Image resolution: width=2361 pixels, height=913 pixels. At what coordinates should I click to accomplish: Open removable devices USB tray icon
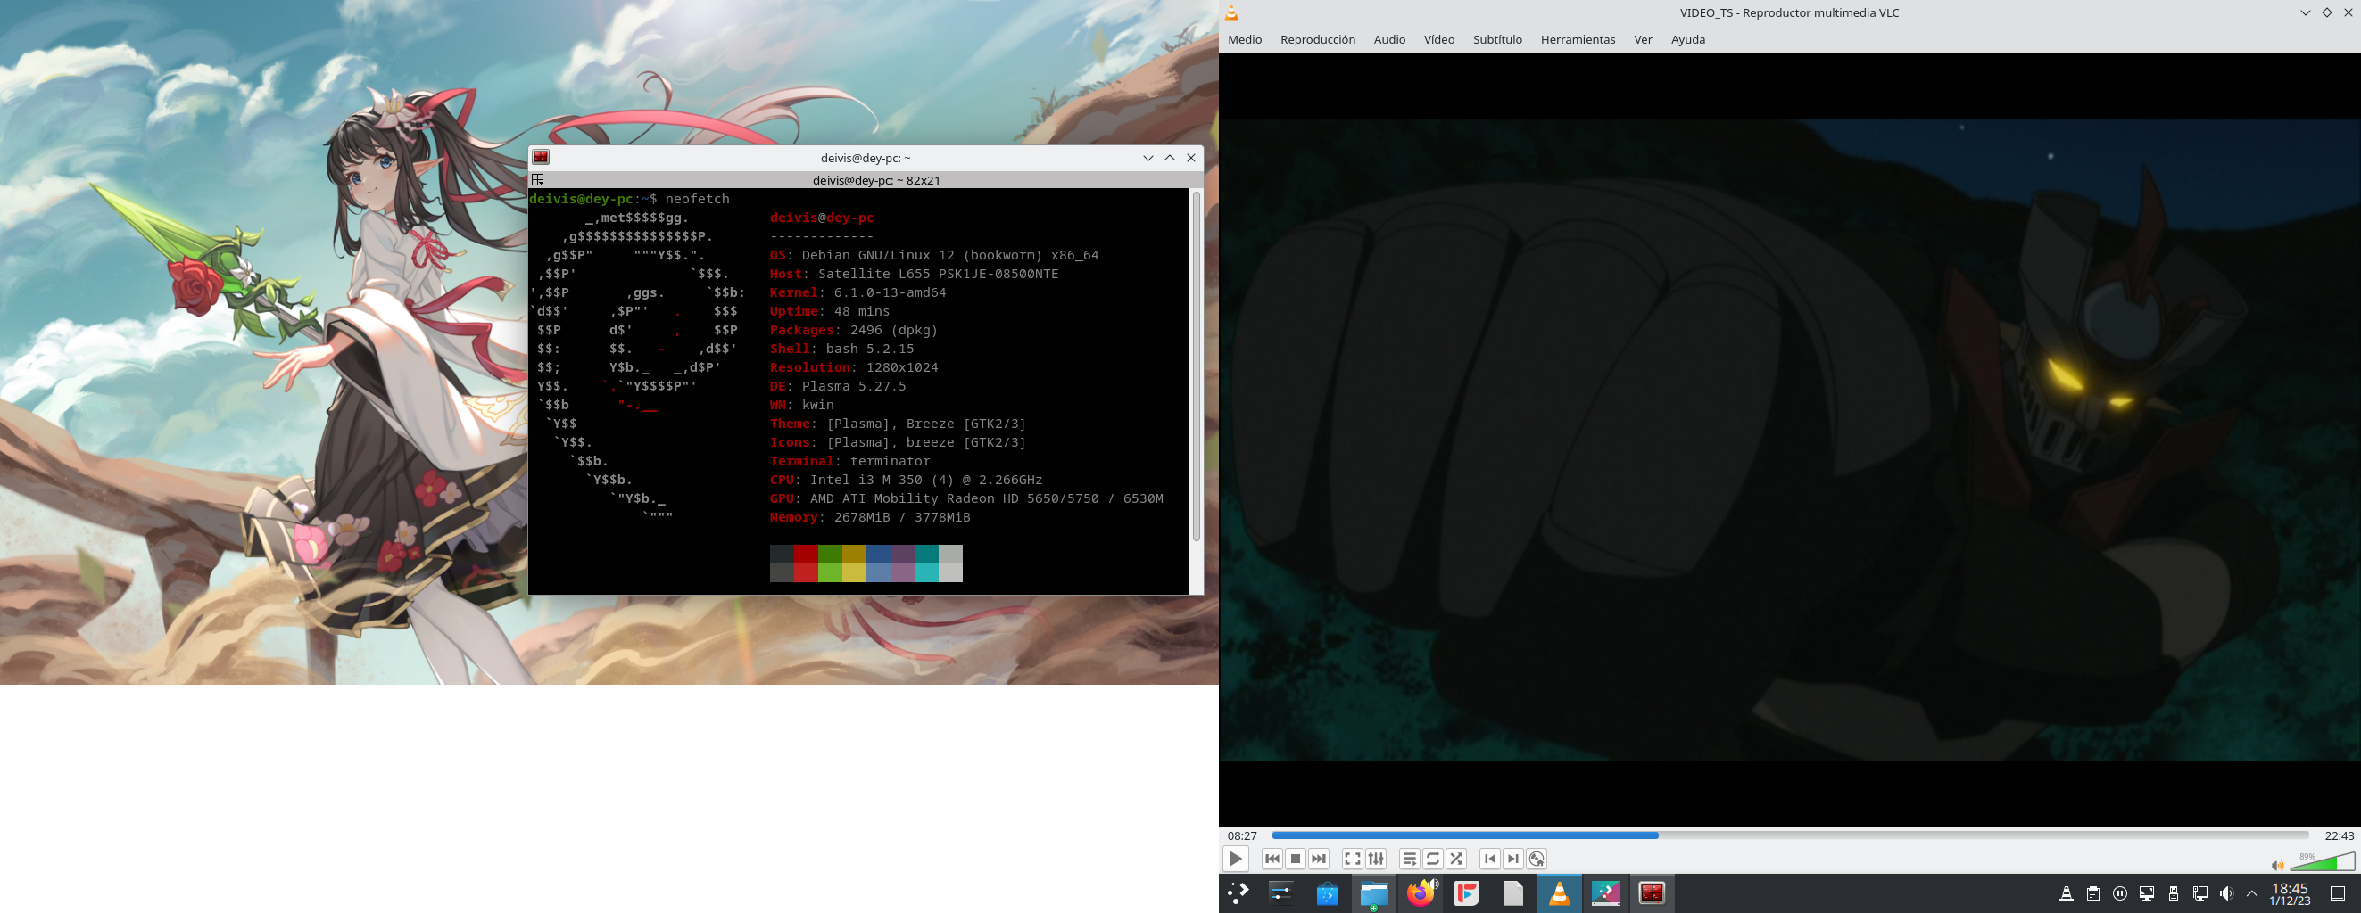pyautogui.click(x=2173, y=893)
